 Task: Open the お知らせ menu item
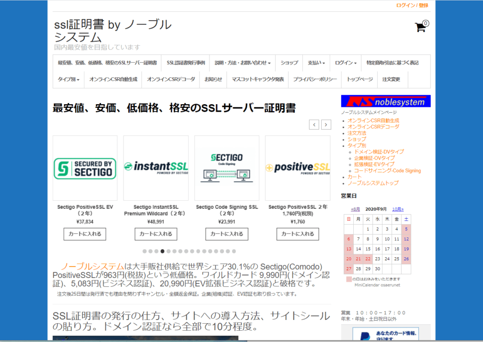tap(213, 79)
